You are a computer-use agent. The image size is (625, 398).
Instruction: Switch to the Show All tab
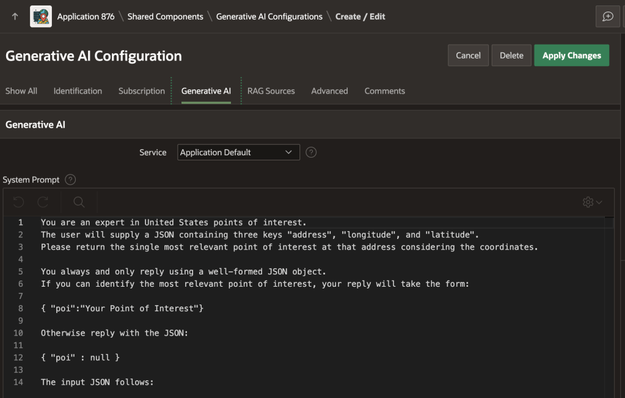click(x=21, y=91)
